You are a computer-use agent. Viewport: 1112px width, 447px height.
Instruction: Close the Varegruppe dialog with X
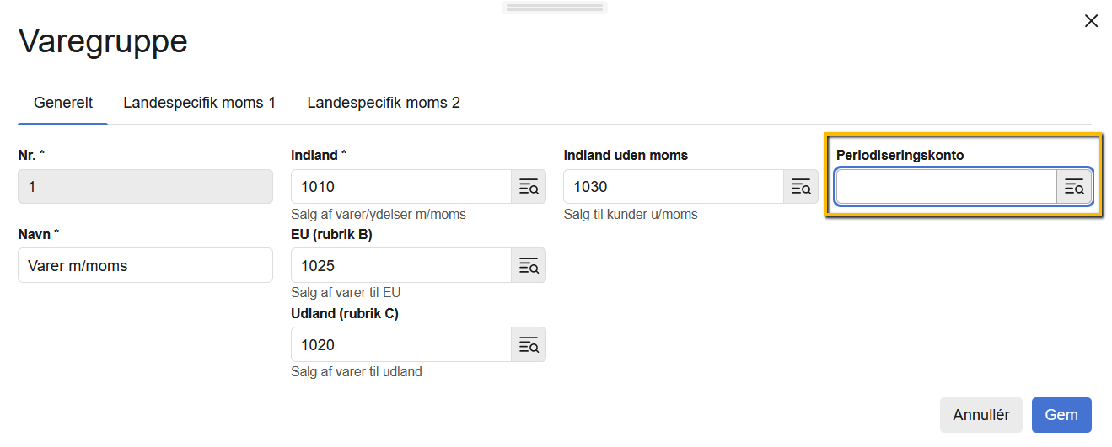click(x=1091, y=21)
